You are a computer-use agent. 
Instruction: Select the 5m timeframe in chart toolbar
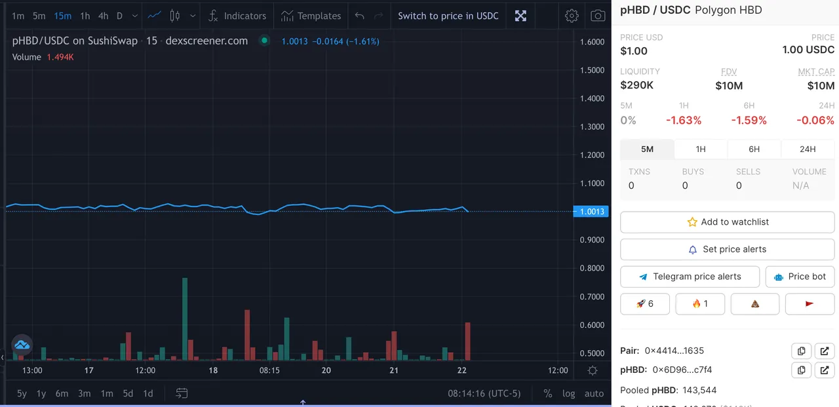[39, 16]
